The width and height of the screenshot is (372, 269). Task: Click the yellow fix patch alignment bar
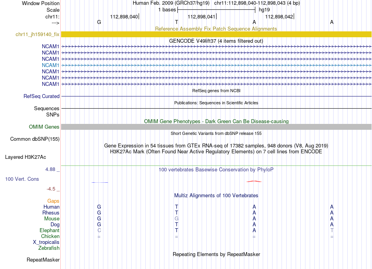pos(216,34)
